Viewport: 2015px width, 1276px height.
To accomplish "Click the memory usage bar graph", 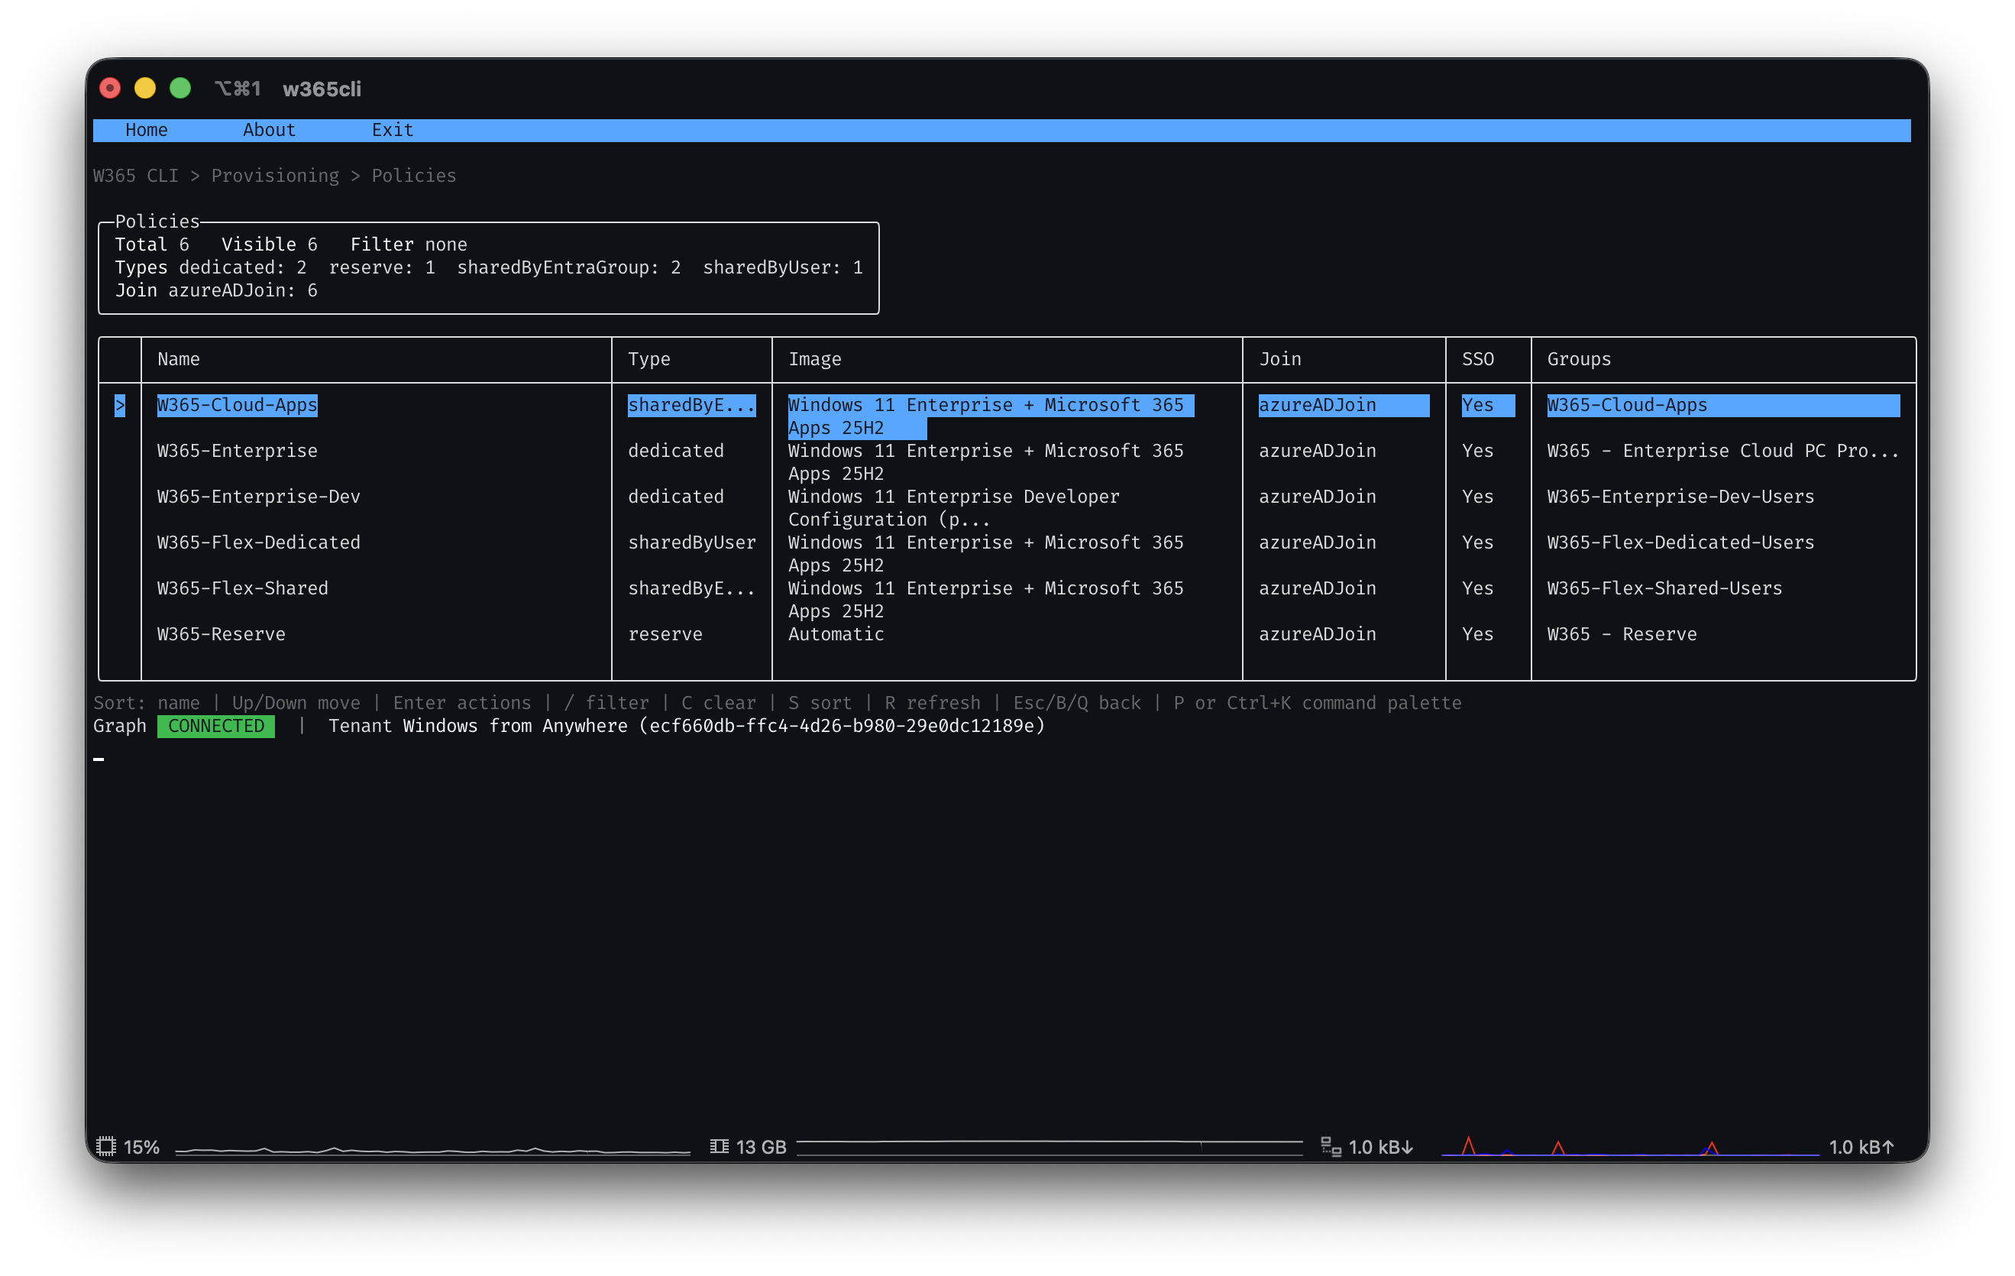I will pos(1050,1147).
